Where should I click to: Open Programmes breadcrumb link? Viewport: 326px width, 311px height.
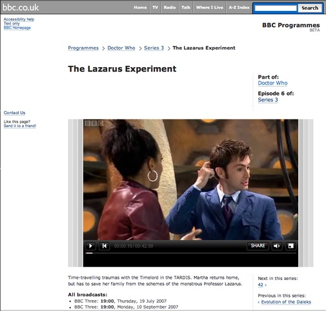[83, 48]
